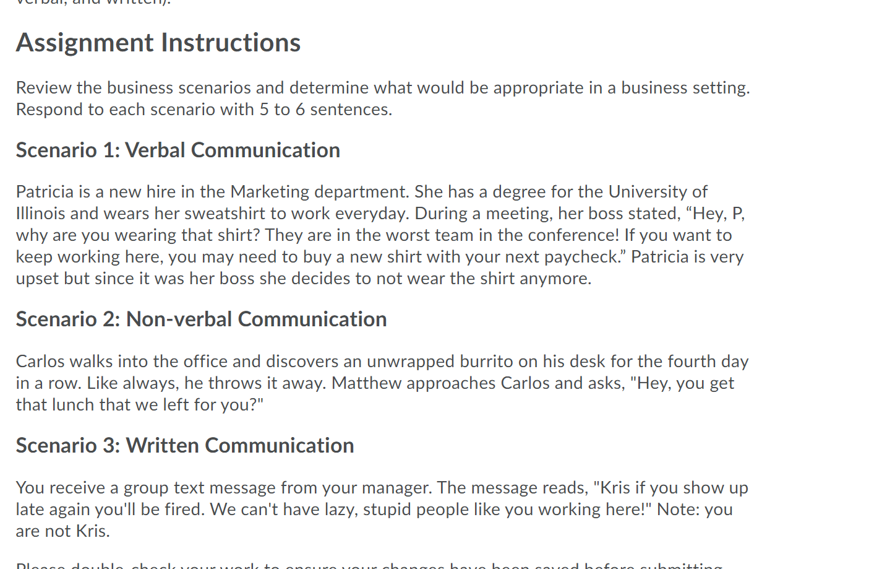882x569 pixels.
Task: Click the phrase "worst team in the conference"
Action: tap(502, 235)
